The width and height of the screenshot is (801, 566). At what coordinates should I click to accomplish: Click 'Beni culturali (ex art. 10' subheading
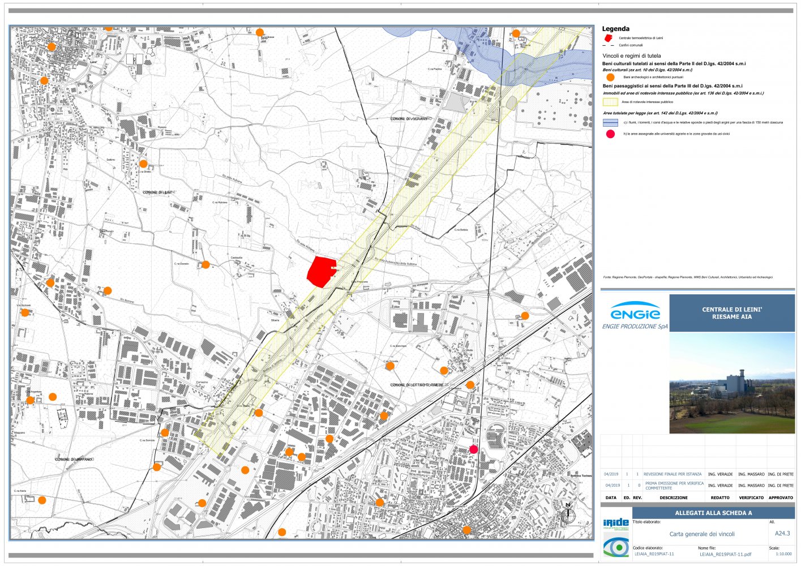(648, 70)
